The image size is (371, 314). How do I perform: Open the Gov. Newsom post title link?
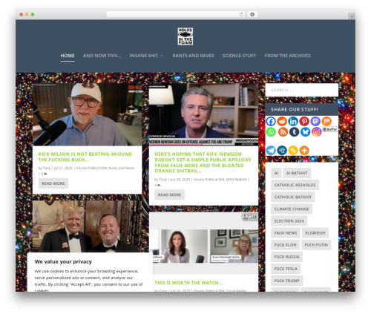(203, 163)
